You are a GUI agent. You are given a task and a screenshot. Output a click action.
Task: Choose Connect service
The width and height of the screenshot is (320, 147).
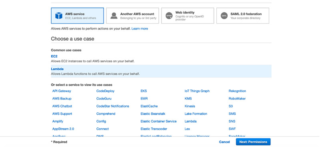click(x=102, y=129)
